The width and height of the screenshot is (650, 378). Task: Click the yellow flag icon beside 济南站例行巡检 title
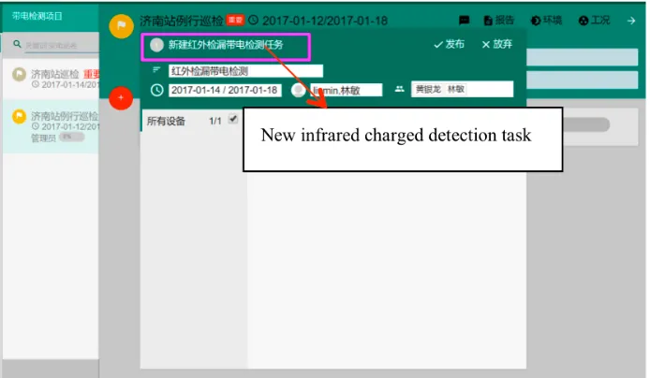121,26
